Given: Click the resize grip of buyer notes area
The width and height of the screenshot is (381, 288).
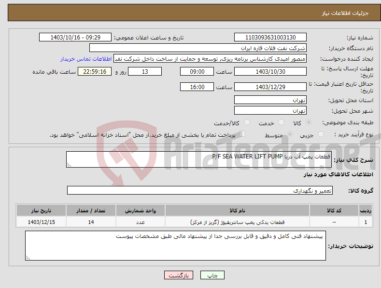Looking at the screenshot, I should pos(28,258).
